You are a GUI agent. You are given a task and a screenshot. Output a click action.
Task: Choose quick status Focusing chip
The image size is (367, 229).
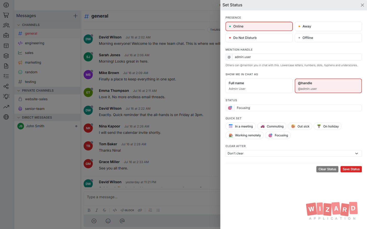(x=278, y=135)
